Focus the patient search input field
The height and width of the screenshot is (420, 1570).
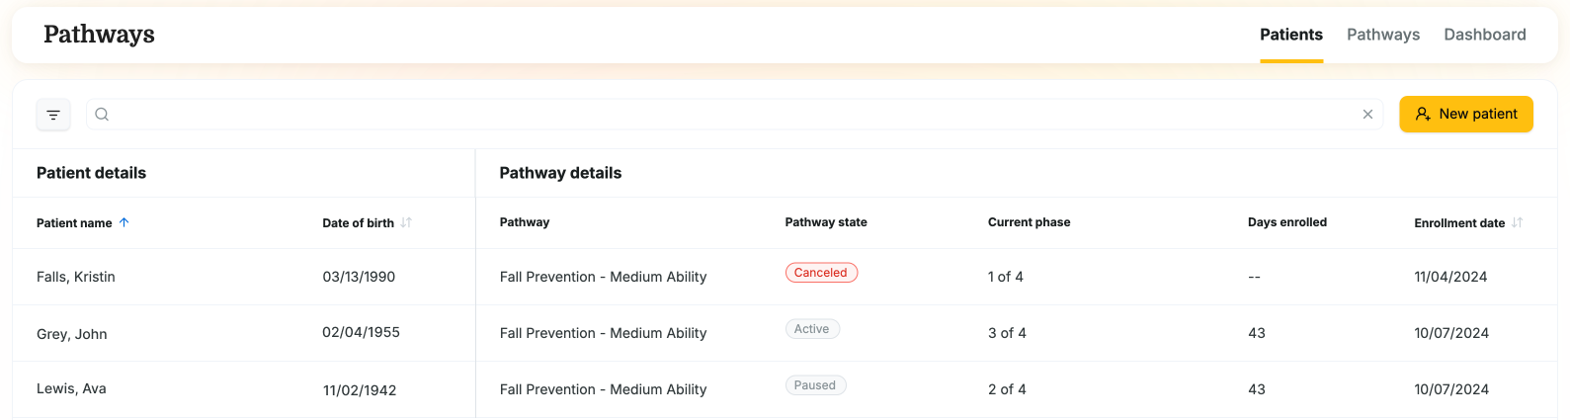[x=731, y=115]
